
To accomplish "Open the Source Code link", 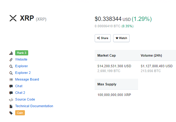I will (x=25, y=99).
